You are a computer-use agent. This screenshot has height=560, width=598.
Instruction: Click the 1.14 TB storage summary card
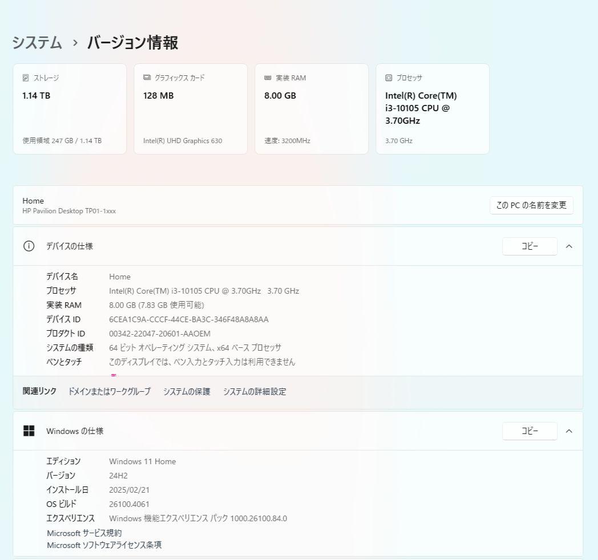click(70, 108)
